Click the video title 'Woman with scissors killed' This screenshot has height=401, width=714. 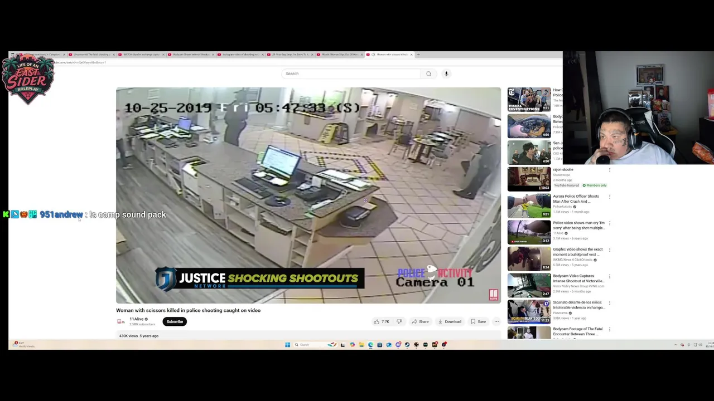coord(188,310)
